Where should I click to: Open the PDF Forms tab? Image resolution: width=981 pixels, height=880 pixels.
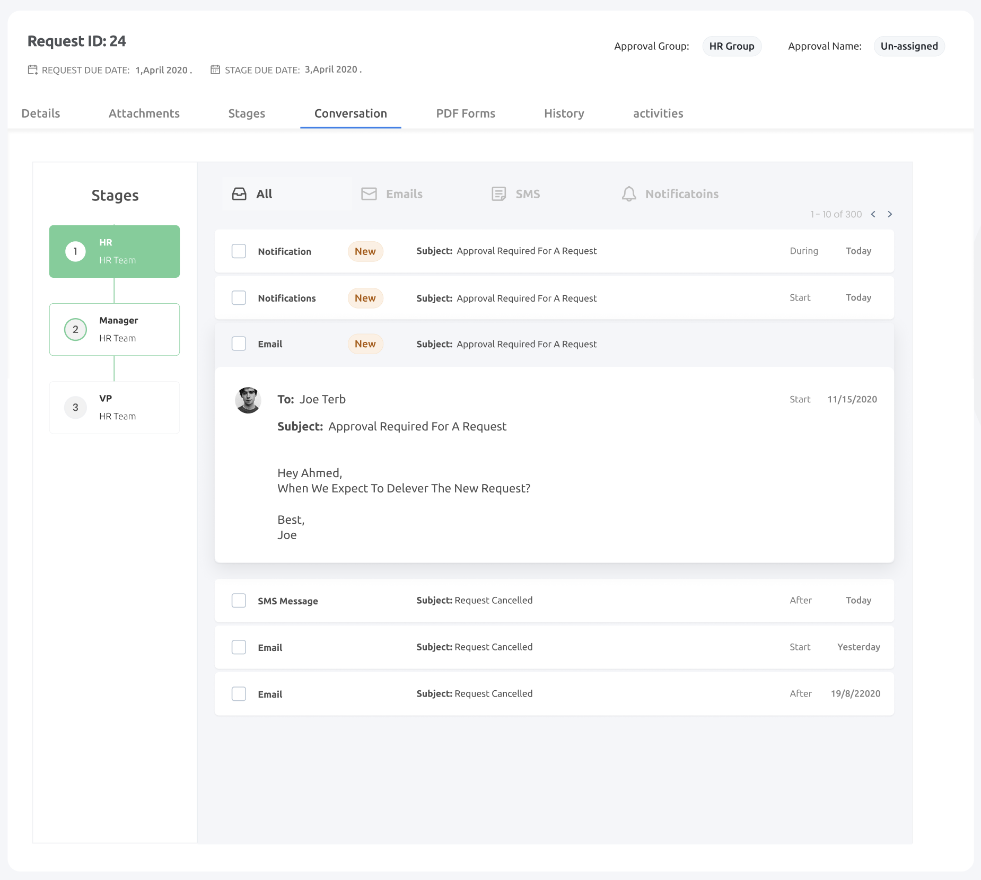coord(466,113)
